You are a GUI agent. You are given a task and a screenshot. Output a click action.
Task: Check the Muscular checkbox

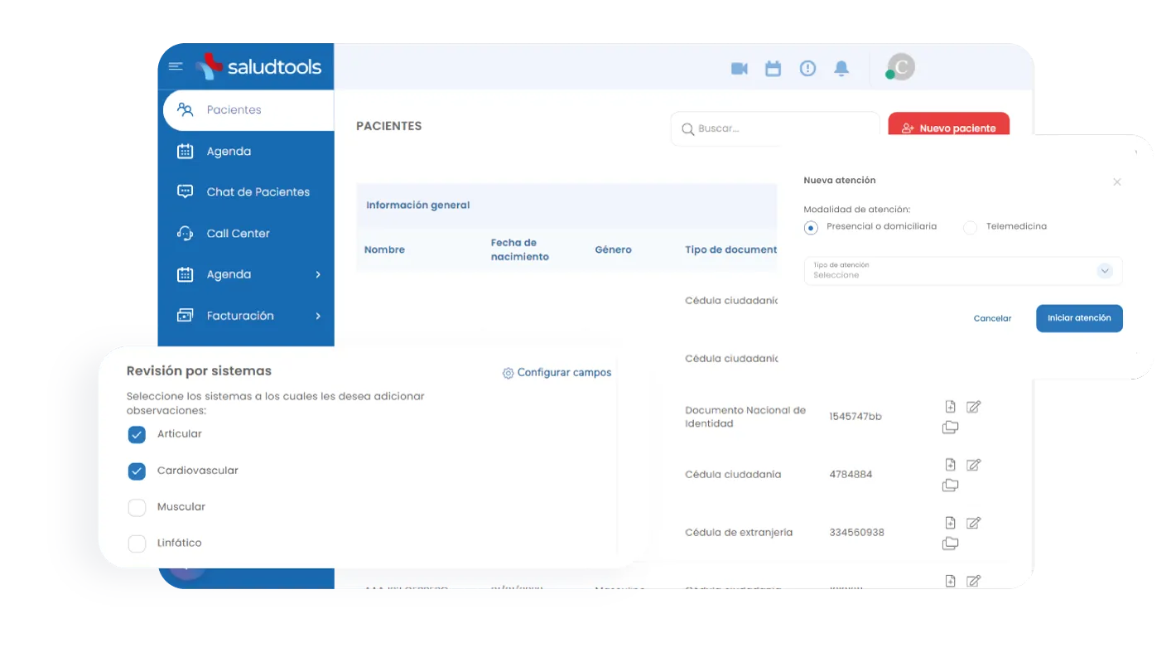137,506
